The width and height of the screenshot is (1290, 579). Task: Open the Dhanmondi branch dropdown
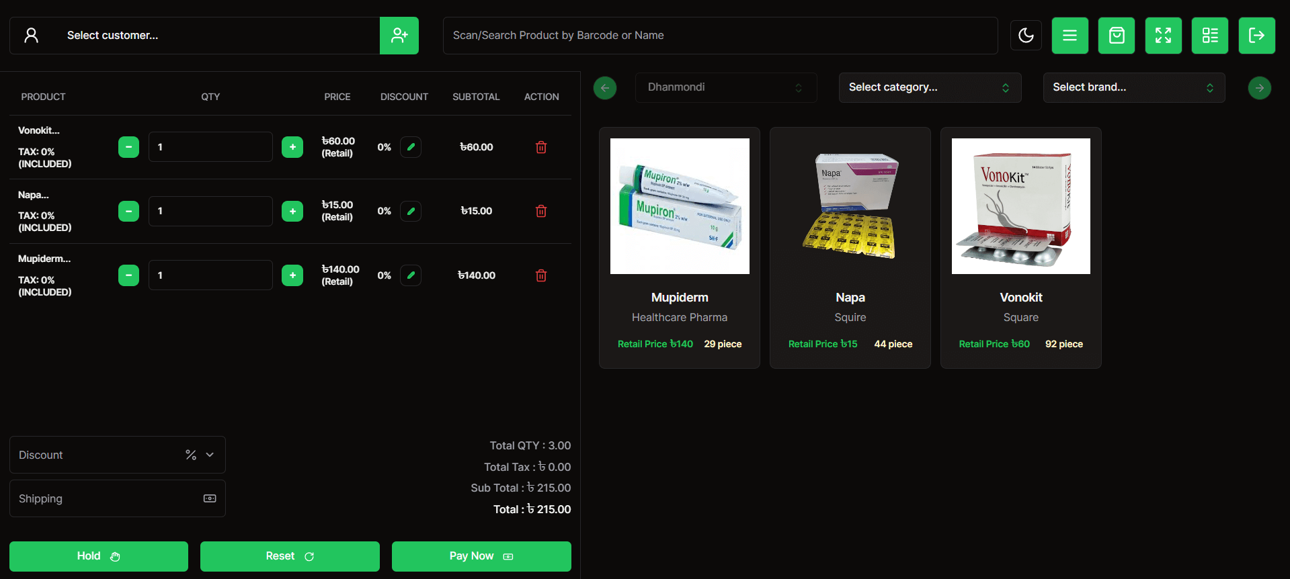(x=726, y=87)
